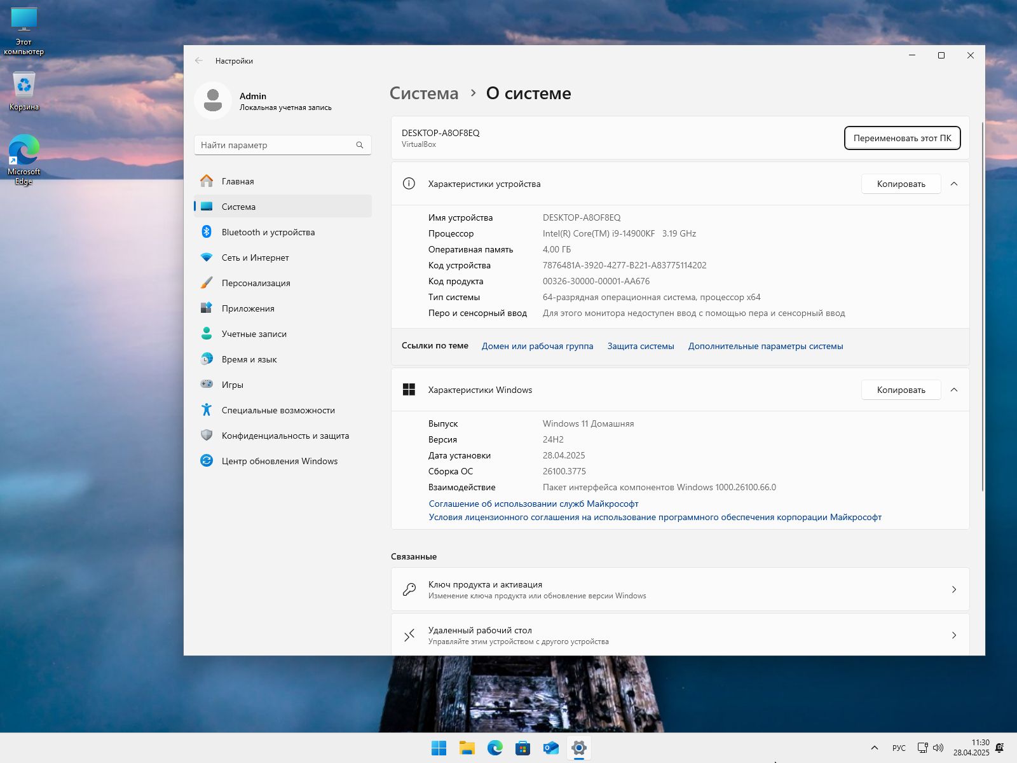Click the paintbrush Персонализация icon

(x=207, y=283)
